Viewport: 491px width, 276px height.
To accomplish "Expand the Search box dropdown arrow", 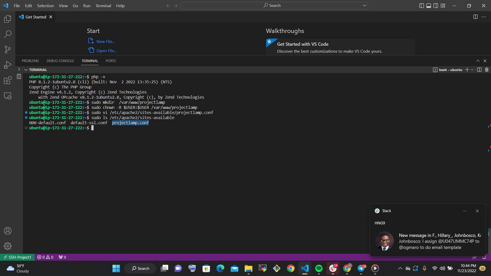I will point(364,5).
